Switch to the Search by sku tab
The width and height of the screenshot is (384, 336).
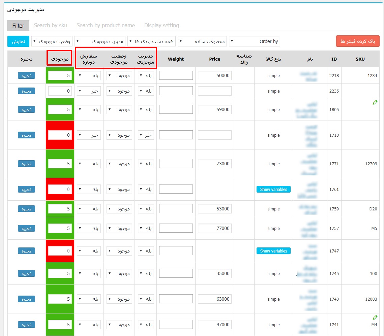[51, 25]
